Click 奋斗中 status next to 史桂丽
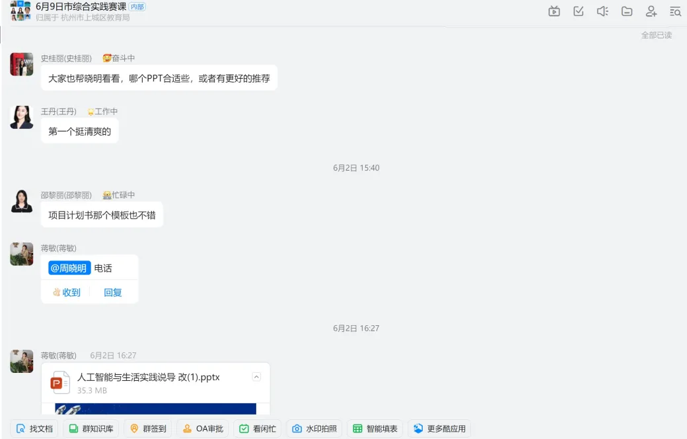 click(119, 58)
